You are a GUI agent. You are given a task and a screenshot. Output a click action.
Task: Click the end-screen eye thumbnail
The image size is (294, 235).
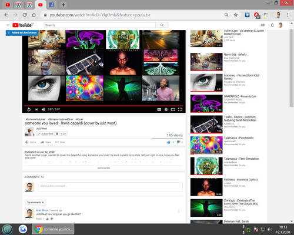click(46, 88)
